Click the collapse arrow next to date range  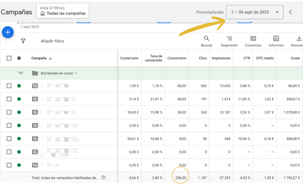click(290, 12)
